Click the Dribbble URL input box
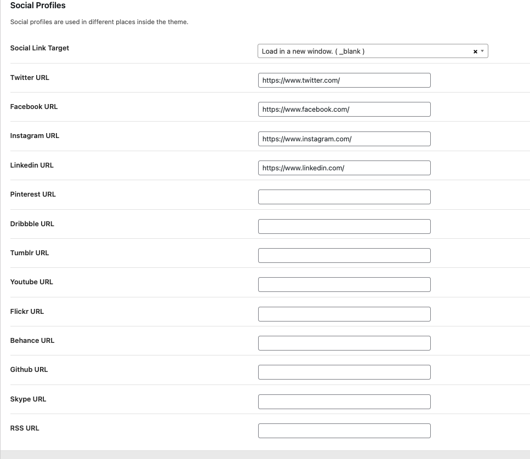530x459 pixels. click(344, 227)
